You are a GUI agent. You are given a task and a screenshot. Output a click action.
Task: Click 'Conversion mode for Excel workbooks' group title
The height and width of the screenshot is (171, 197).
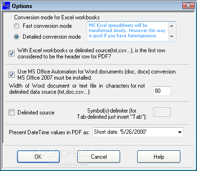57,17
